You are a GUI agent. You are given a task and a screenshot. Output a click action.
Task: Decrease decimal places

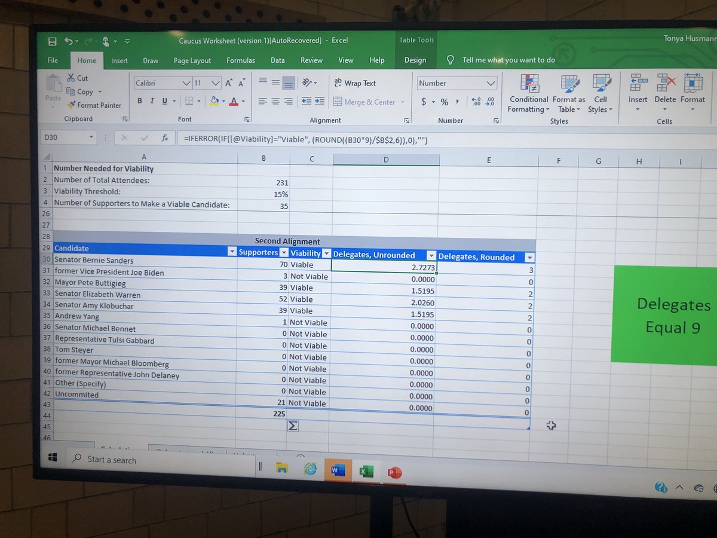(x=491, y=102)
